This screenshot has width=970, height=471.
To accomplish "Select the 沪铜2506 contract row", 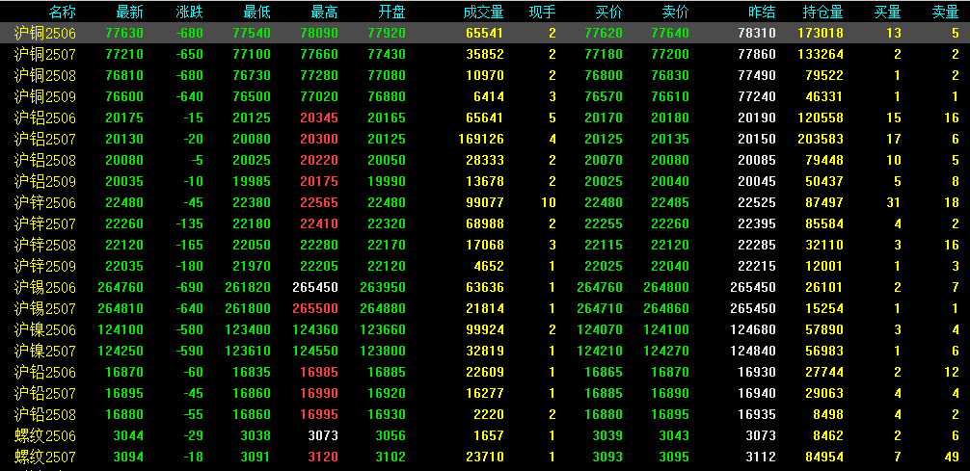I will (x=485, y=34).
